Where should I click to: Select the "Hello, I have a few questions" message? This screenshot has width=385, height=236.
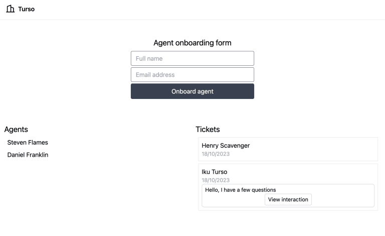coord(241,190)
